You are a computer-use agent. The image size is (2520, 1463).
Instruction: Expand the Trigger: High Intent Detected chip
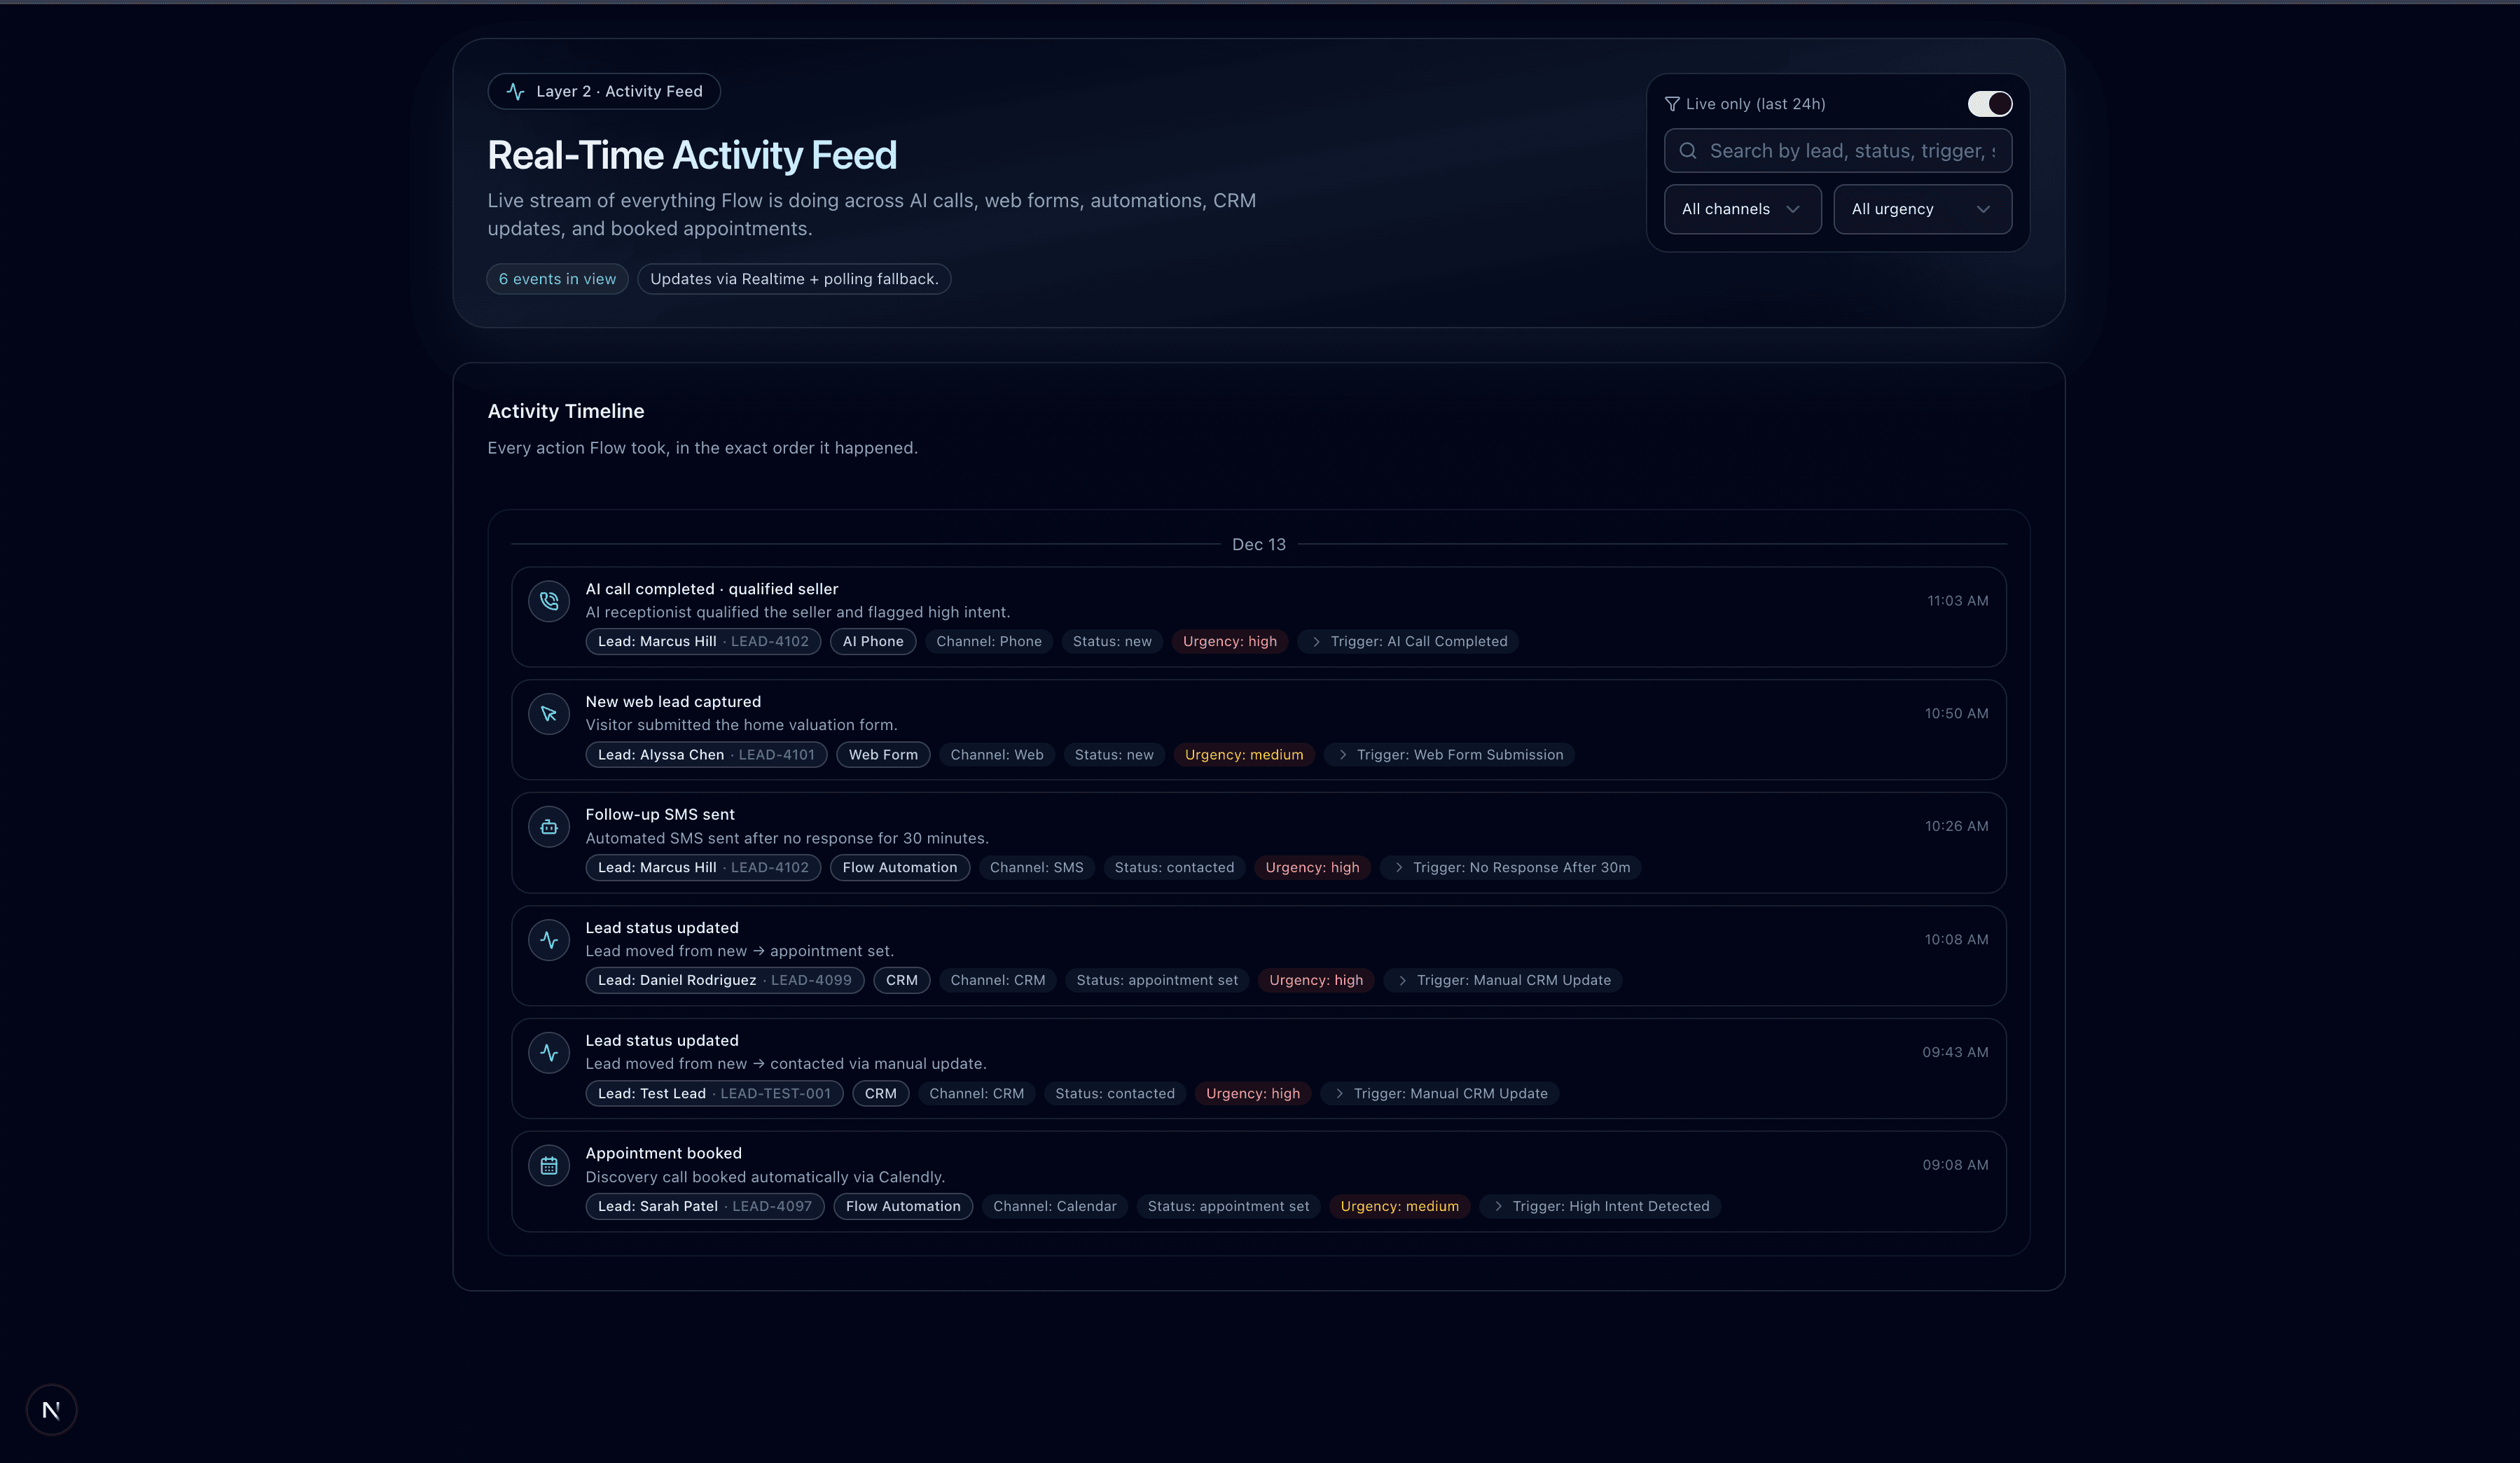point(1599,1206)
